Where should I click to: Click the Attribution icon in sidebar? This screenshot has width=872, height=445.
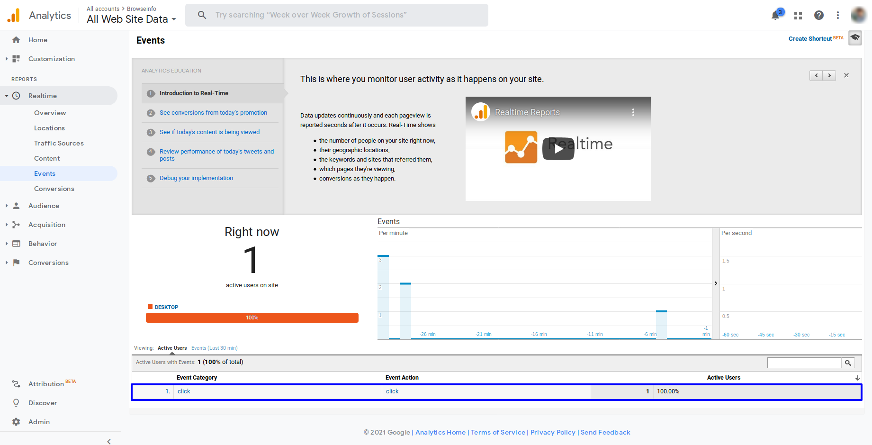click(x=16, y=384)
